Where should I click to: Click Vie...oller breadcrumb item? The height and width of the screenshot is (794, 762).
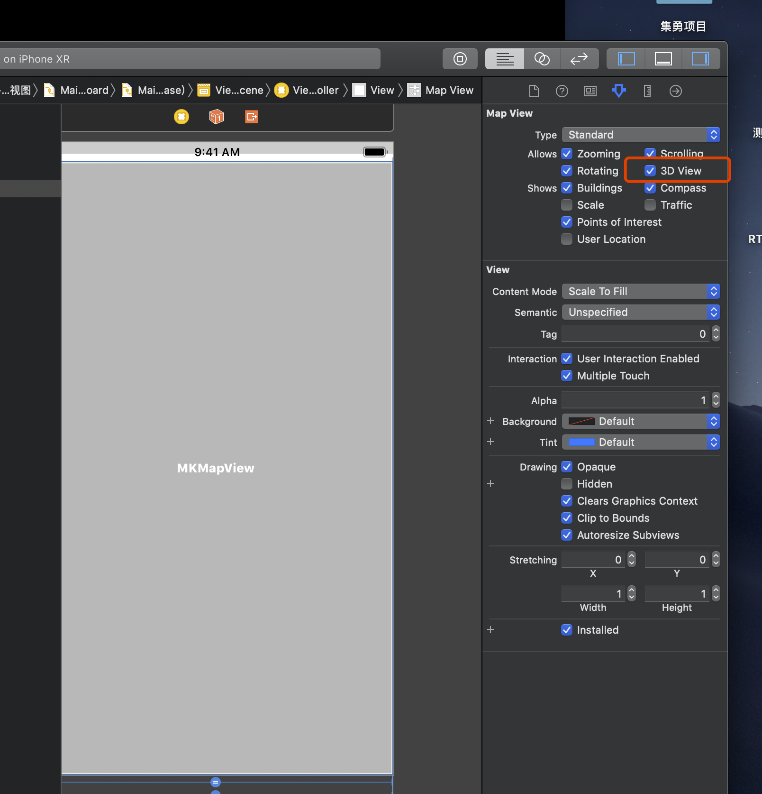point(307,90)
